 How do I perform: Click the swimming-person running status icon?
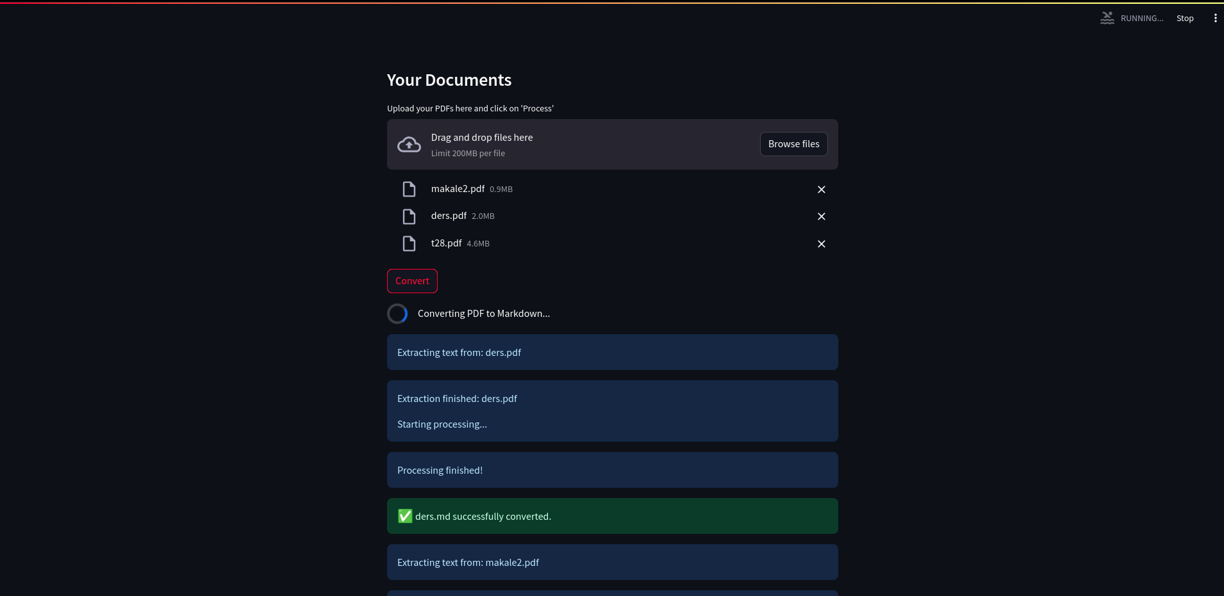coord(1107,18)
